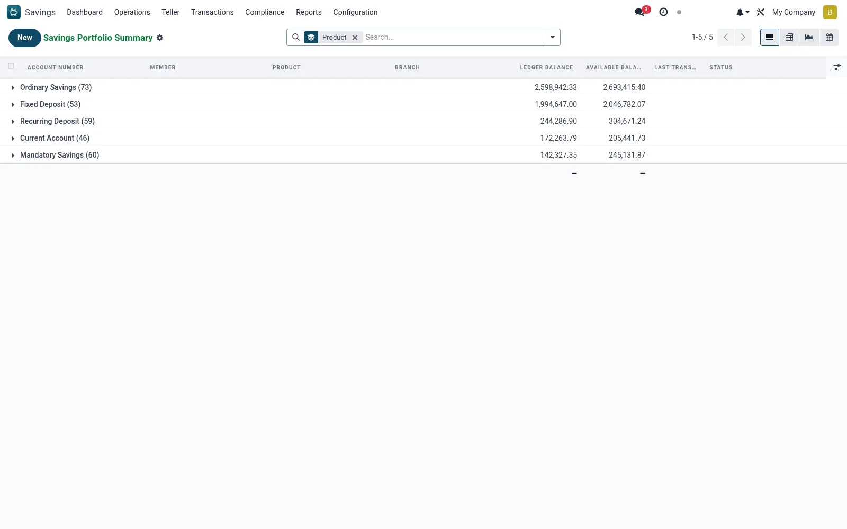Toggle the search options dropdown arrow
This screenshot has width=847, height=529.
(x=553, y=37)
